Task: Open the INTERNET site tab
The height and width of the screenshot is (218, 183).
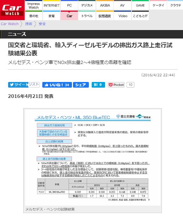Action: tap(51, 5)
